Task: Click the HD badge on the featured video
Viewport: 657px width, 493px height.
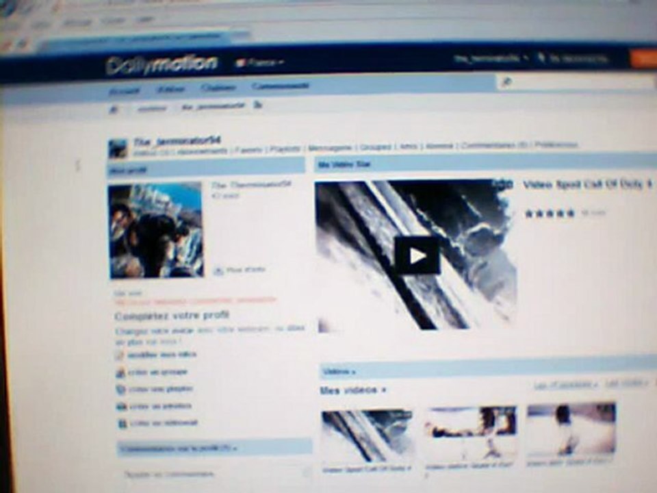Action: (x=502, y=184)
